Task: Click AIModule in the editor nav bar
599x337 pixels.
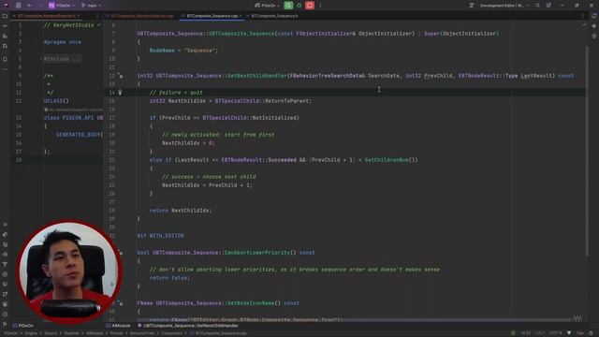Action: point(118,326)
